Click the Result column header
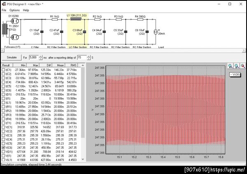This screenshot has height=174, width=247. click(7, 65)
